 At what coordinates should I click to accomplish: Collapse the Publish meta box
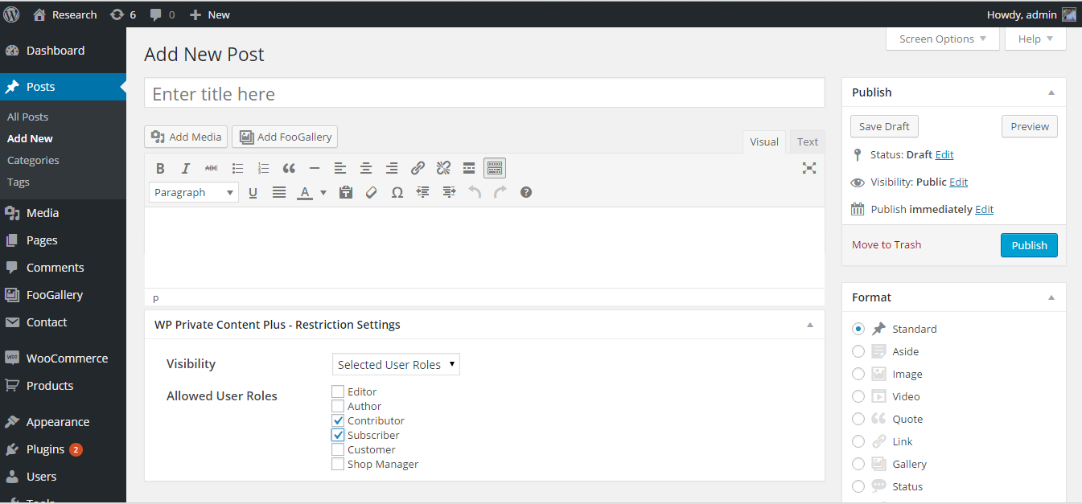[1051, 92]
